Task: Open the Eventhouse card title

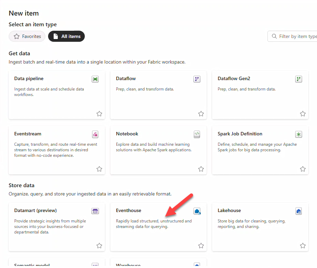Action: [128, 210]
